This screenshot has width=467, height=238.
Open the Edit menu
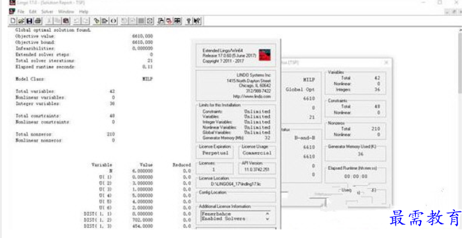(x=33, y=11)
